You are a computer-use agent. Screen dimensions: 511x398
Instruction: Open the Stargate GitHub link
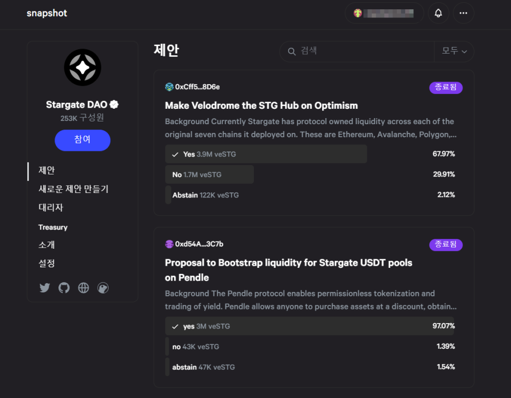(x=64, y=288)
